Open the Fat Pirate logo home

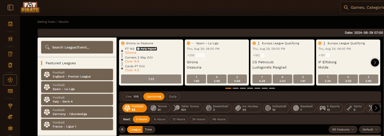(30, 7)
